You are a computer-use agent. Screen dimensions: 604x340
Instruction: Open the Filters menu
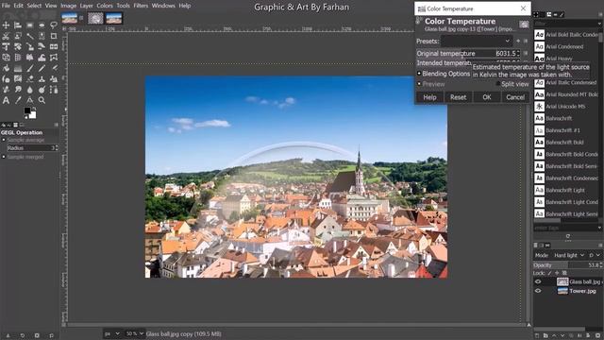pos(141,6)
